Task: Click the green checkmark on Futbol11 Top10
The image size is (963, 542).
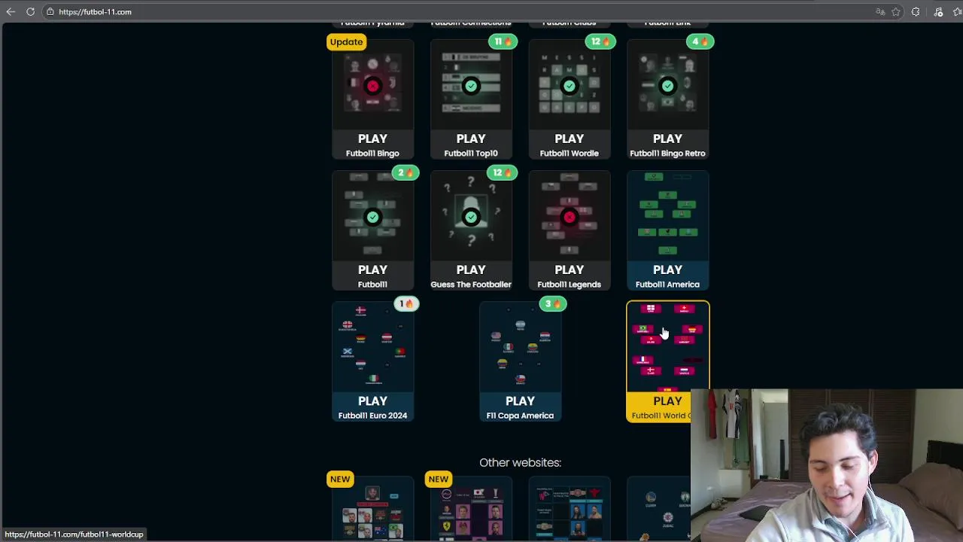Action: [471, 86]
